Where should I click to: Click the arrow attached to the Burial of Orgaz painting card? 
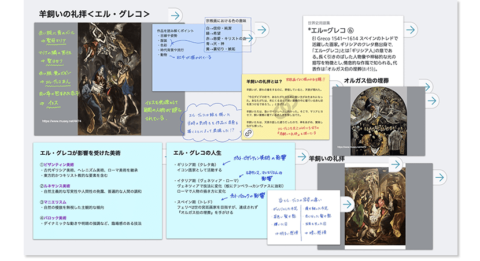(x=432, y=101)
